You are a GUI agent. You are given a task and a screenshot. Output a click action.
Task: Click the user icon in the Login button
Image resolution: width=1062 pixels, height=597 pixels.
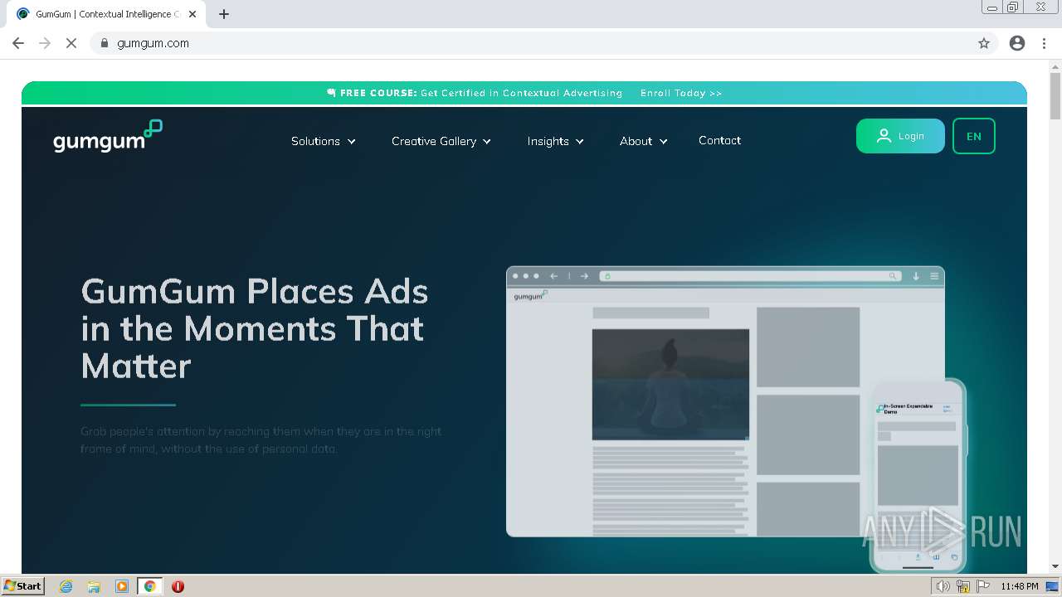(x=884, y=136)
